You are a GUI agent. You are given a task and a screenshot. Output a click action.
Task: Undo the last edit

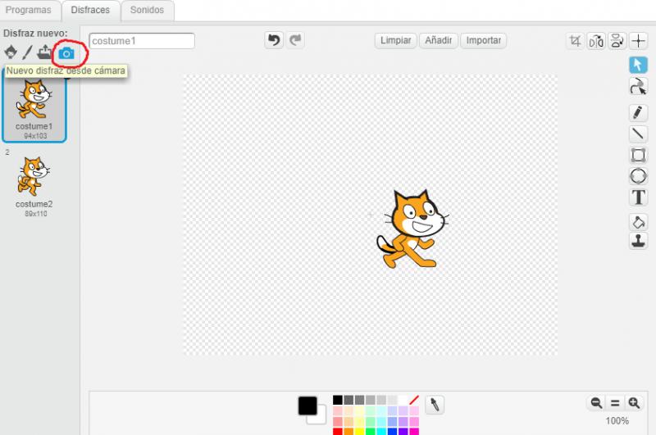[x=274, y=40]
